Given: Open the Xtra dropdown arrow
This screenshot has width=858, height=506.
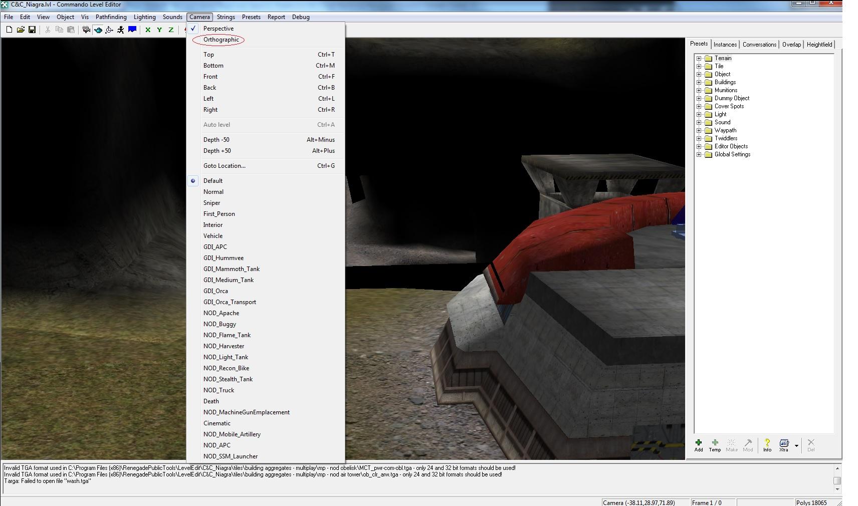Looking at the screenshot, I should click(796, 445).
